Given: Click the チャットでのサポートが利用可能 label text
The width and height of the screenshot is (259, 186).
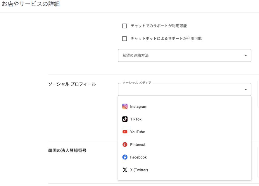Looking at the screenshot, I should [159, 26].
